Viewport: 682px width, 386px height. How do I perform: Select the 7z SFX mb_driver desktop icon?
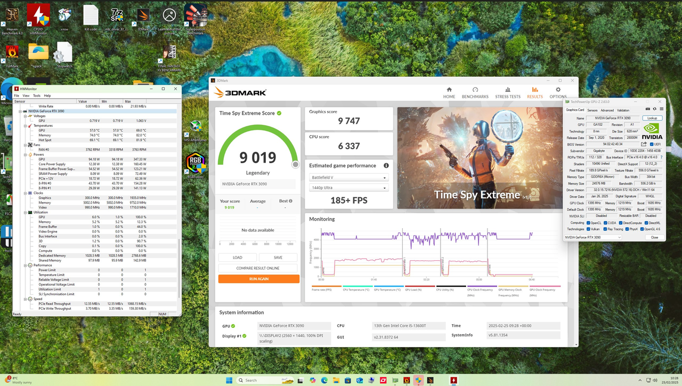point(117,19)
